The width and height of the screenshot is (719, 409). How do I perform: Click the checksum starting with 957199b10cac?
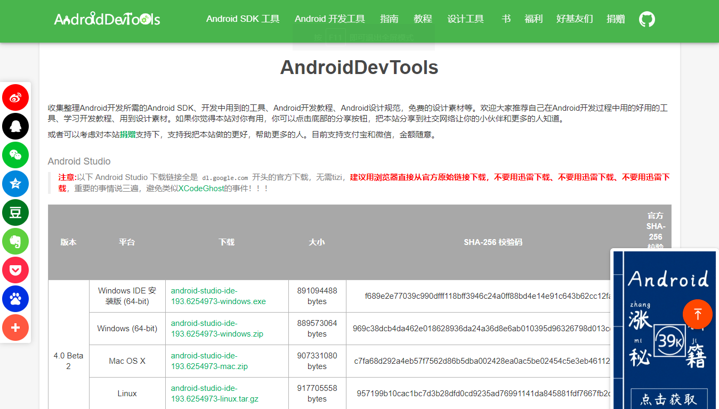(484, 394)
